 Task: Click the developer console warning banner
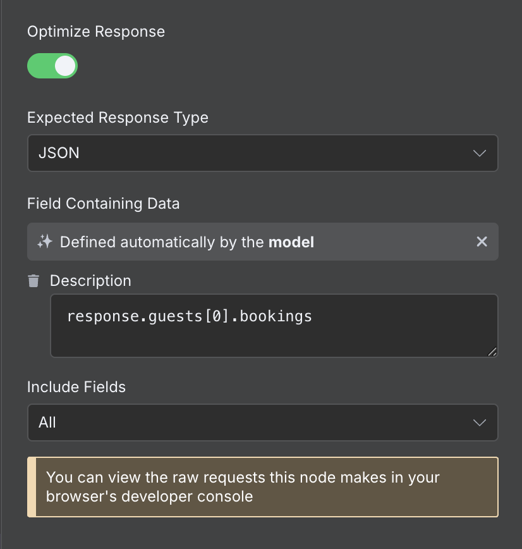tap(262, 487)
